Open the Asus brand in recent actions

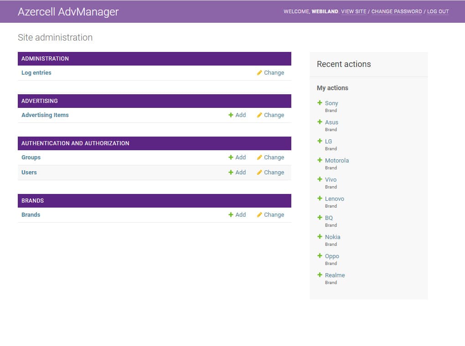[x=331, y=122]
